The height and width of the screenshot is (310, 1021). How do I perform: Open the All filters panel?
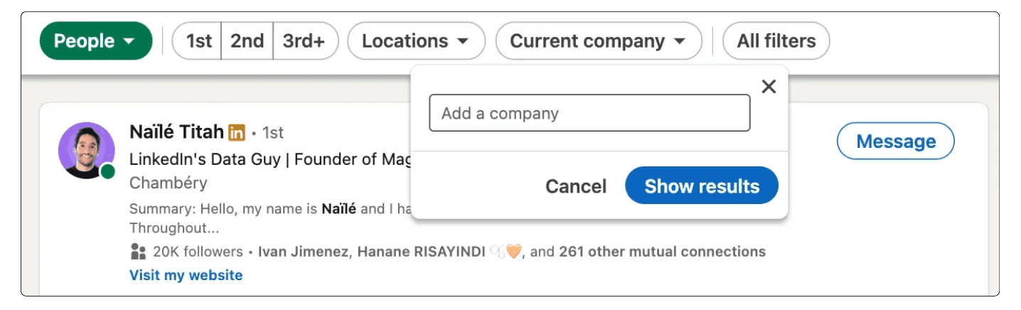[776, 41]
